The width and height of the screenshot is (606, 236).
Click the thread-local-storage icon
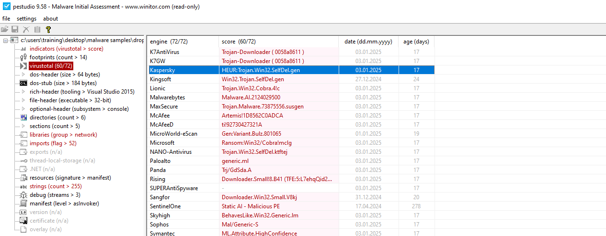(23, 161)
